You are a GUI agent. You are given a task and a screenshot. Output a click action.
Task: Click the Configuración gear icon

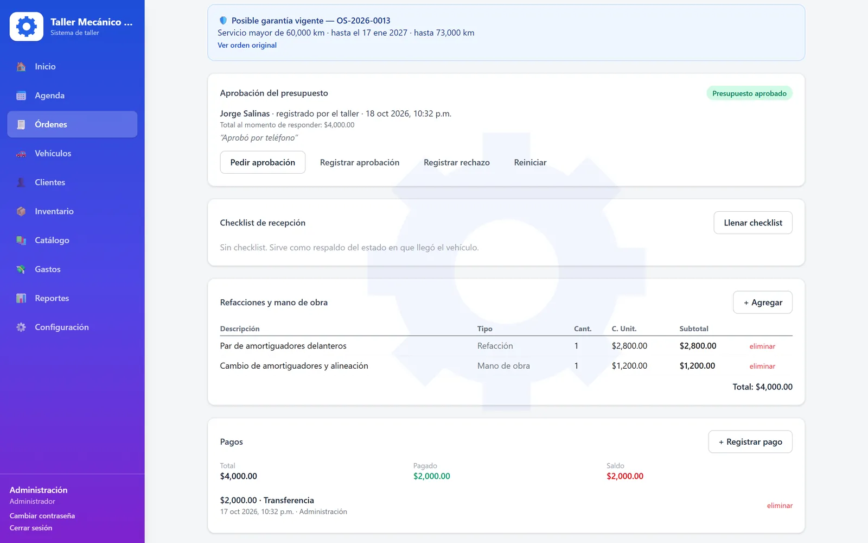tap(21, 327)
